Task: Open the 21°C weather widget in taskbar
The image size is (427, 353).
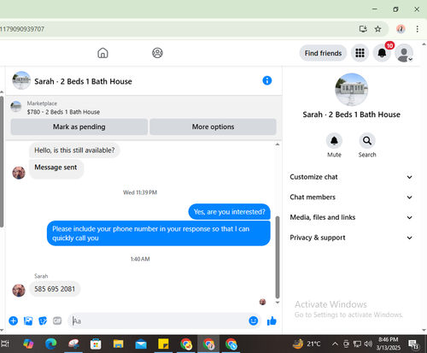Action: [307, 344]
